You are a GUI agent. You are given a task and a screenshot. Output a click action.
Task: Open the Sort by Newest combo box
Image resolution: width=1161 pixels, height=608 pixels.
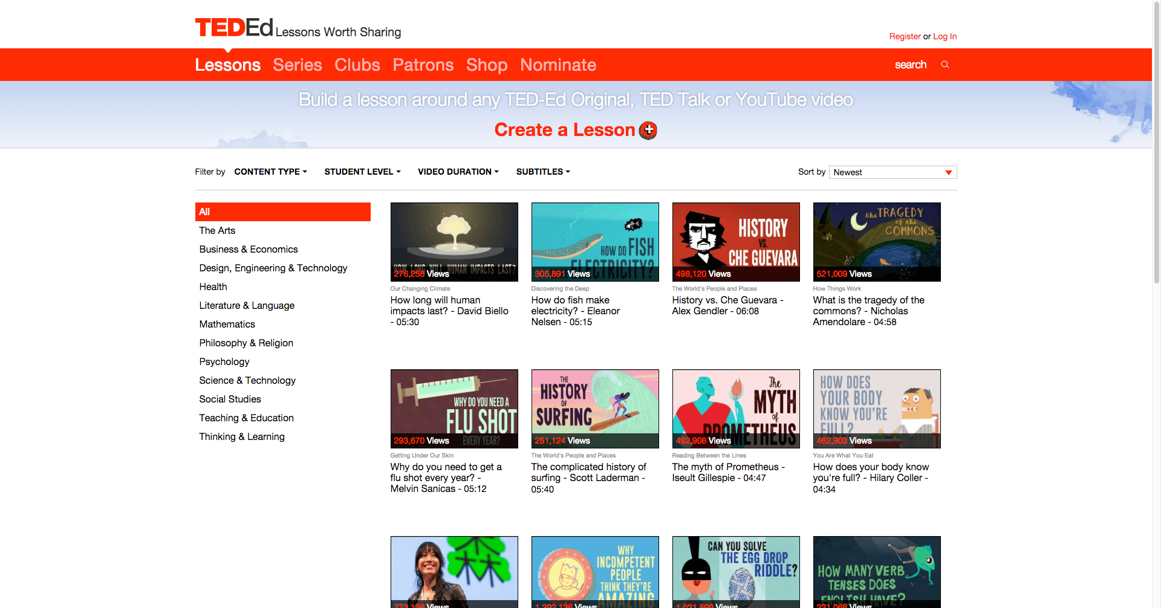pyautogui.click(x=893, y=172)
